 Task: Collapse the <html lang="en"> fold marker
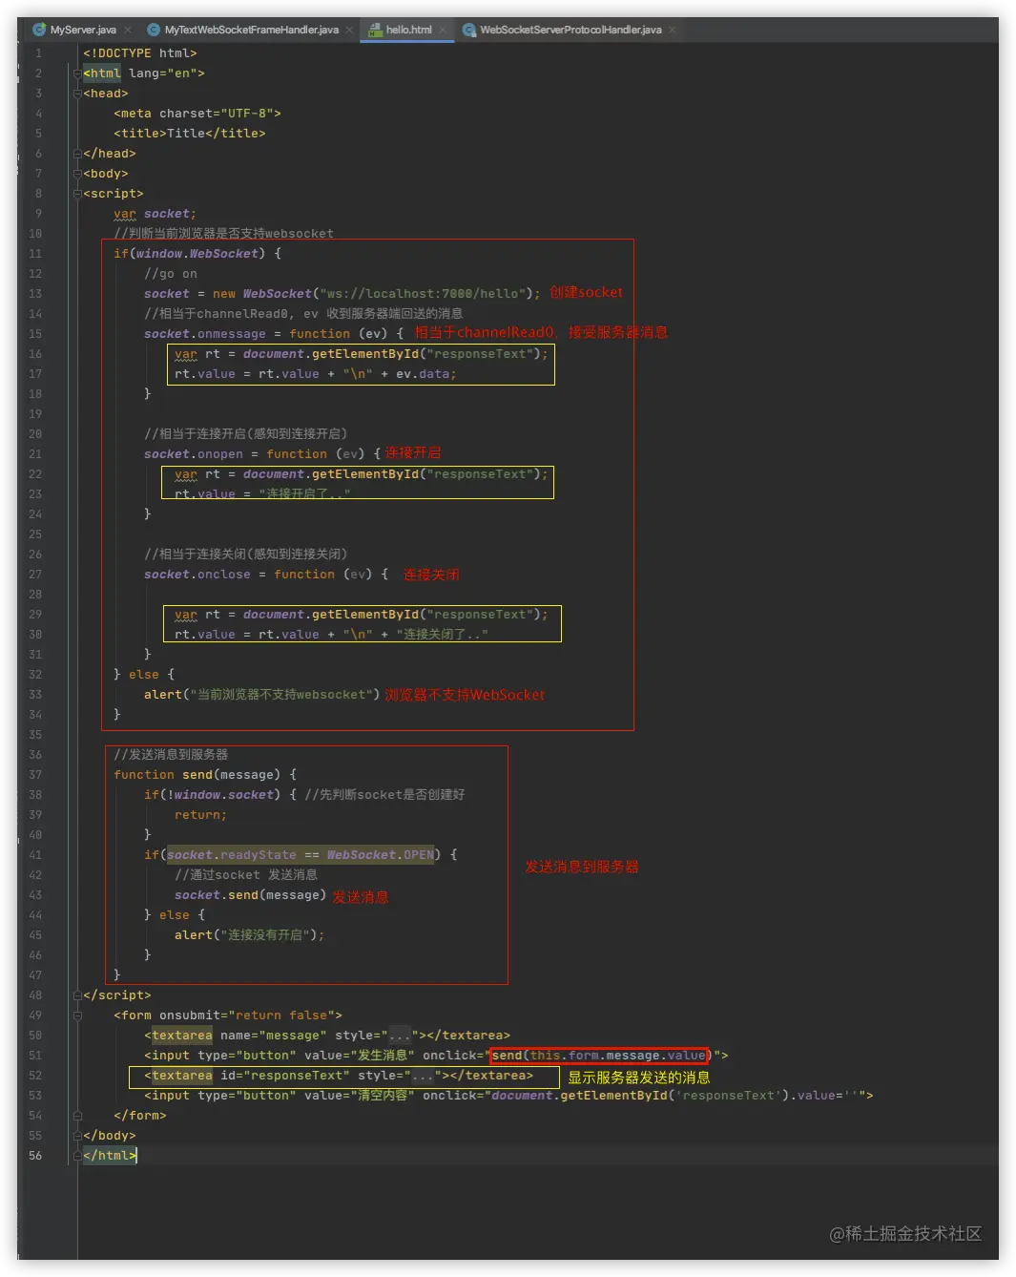pyautogui.click(x=77, y=73)
